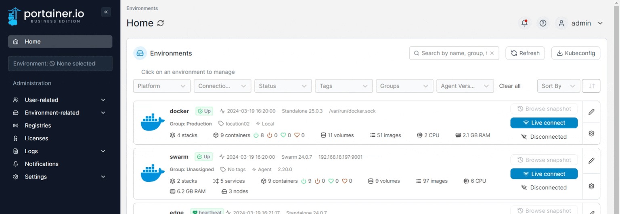Click the 192.168.18.197:9001 address
620x214 pixels.
click(x=340, y=157)
